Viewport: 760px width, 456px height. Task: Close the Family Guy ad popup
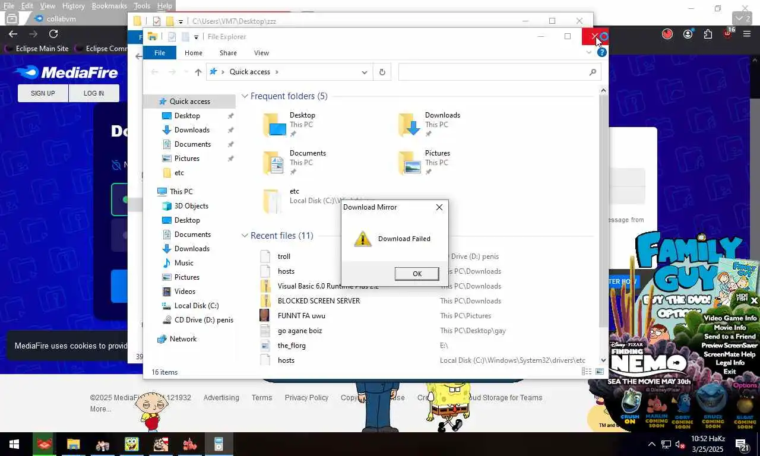click(x=754, y=301)
